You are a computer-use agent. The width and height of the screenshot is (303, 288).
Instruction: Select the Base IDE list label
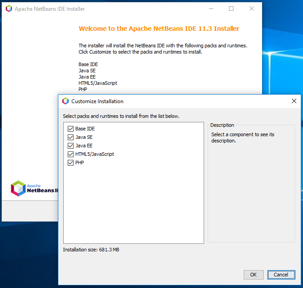tap(85, 129)
